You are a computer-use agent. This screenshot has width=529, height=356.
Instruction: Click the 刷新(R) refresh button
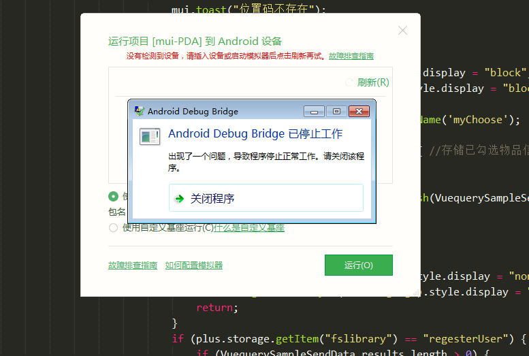(373, 82)
